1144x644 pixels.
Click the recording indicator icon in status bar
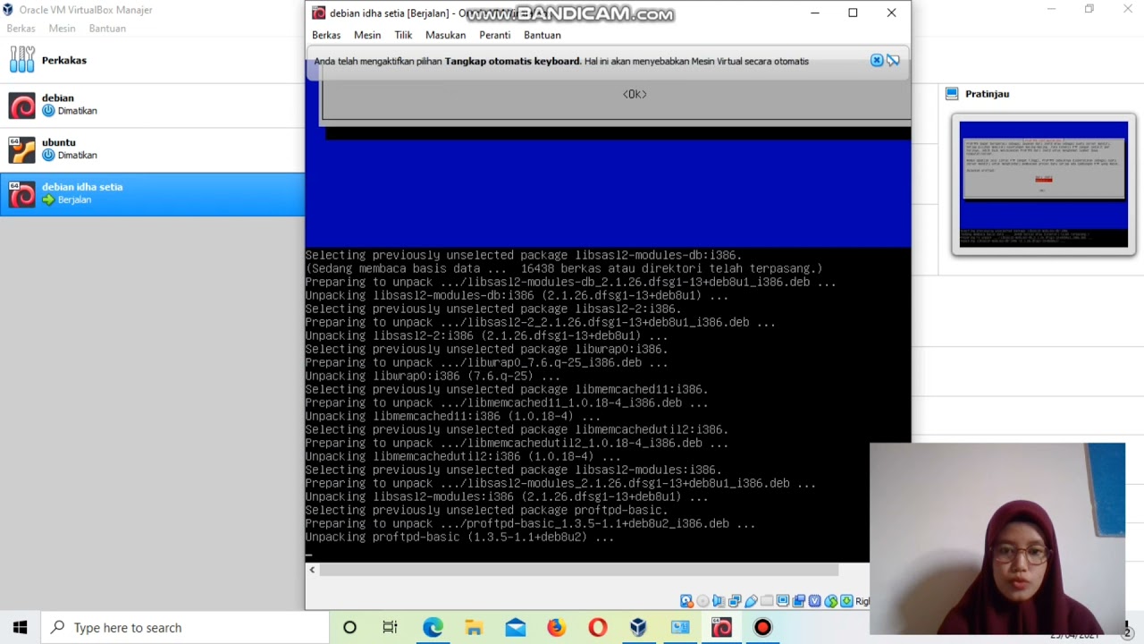point(798,601)
